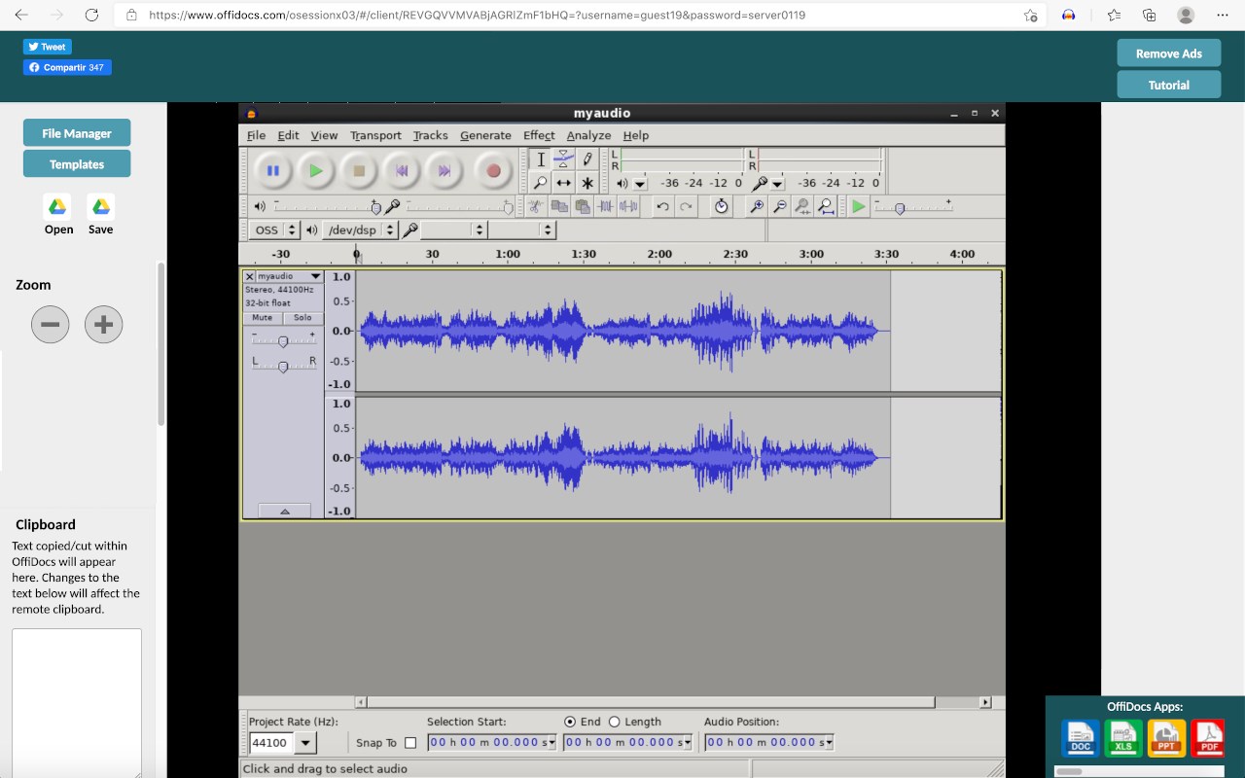Redo the last undone edit
The height and width of the screenshot is (778, 1245).
point(686,206)
